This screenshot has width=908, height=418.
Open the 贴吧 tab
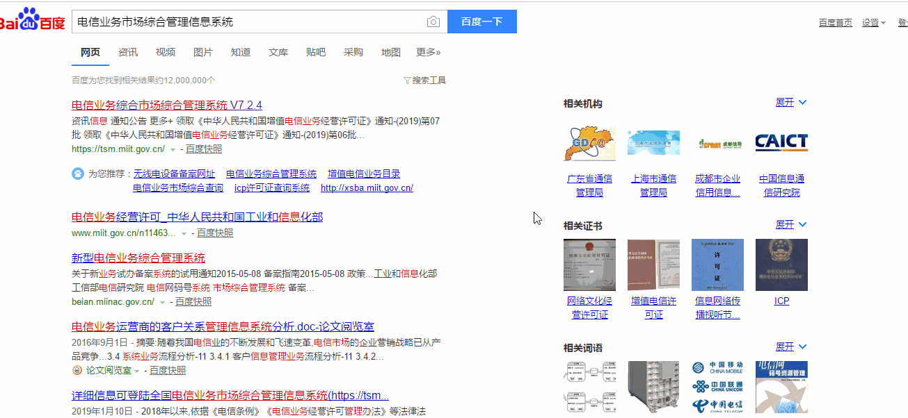coord(316,52)
